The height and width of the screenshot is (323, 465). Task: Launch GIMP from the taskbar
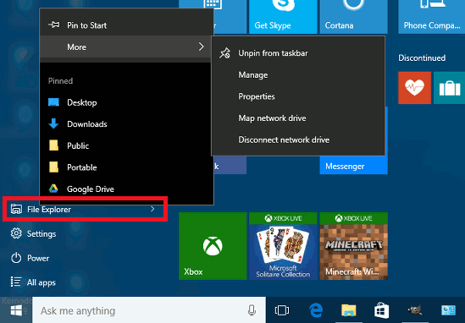(x=415, y=310)
